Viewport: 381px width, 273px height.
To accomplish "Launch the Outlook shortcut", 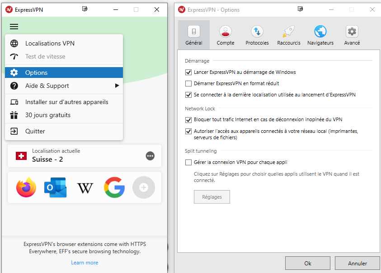I will click(x=56, y=187).
